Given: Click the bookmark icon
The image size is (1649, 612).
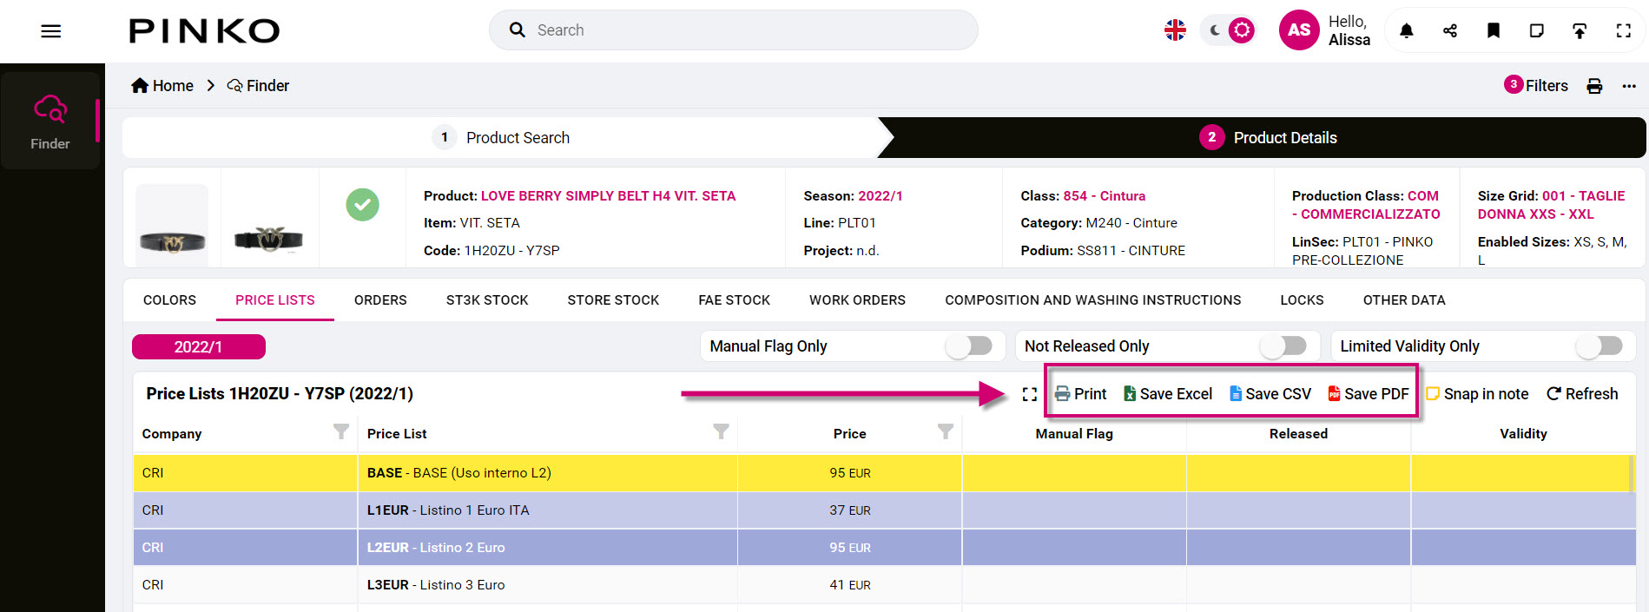Looking at the screenshot, I should (x=1494, y=31).
